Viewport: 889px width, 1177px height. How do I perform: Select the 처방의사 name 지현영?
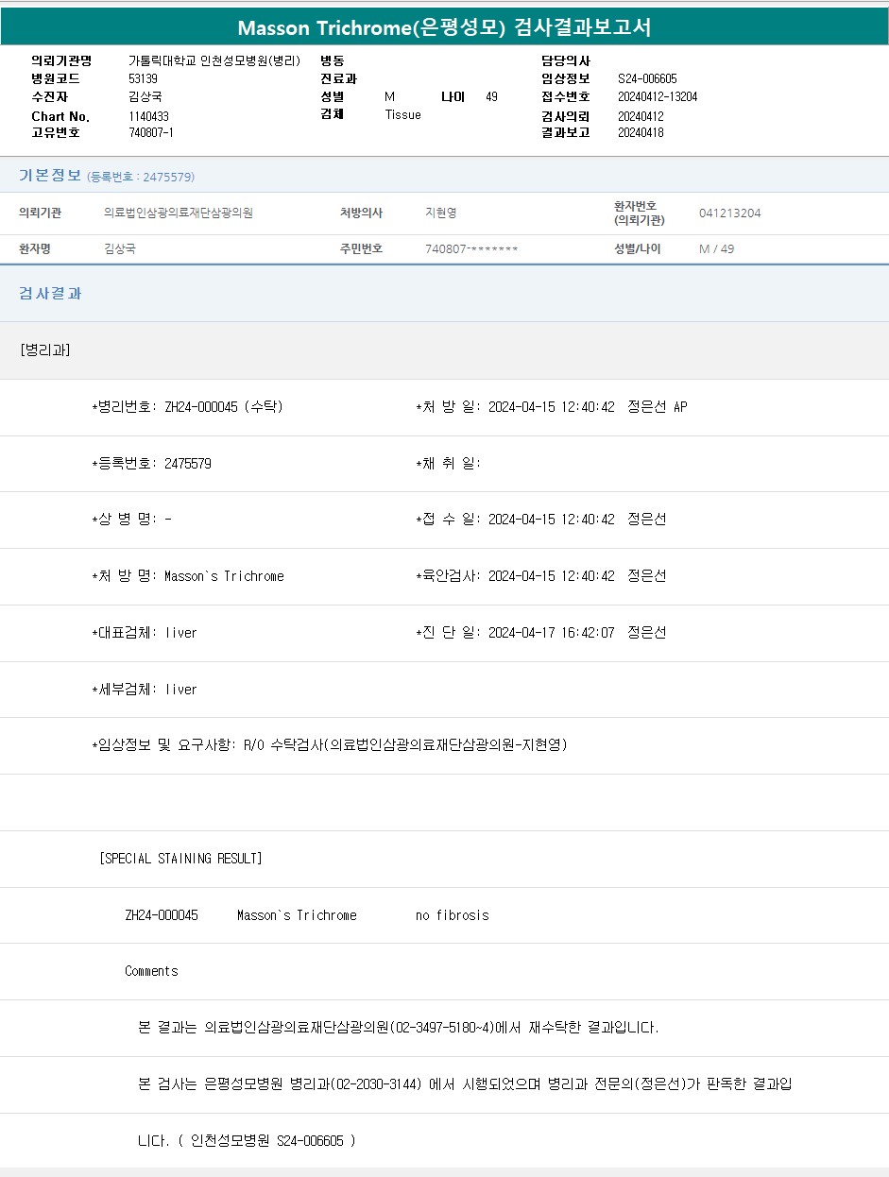440,213
